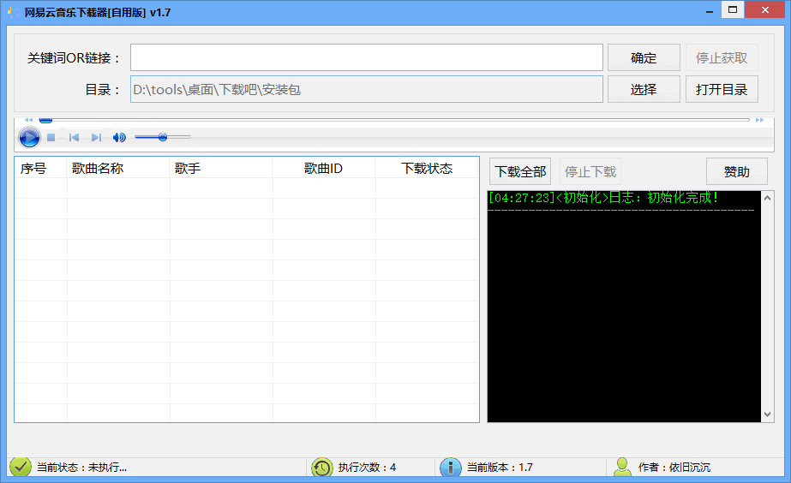Click 当前状态：未执行 status text
Image resolution: width=791 pixels, height=483 pixels.
click(x=81, y=468)
